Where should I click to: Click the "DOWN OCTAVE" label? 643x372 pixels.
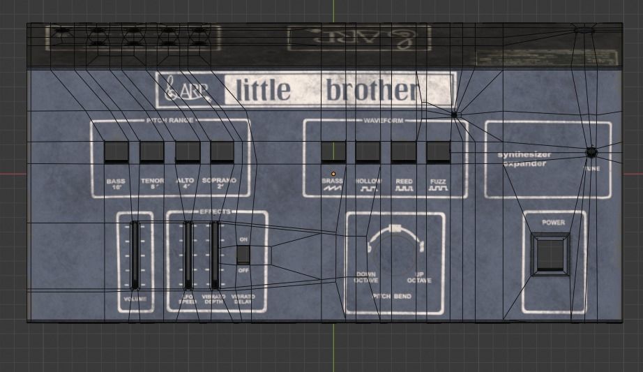tap(366, 277)
